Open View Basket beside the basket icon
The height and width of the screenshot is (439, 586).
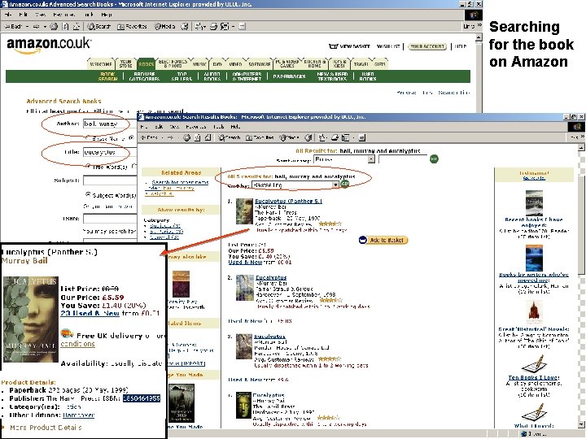click(x=355, y=46)
